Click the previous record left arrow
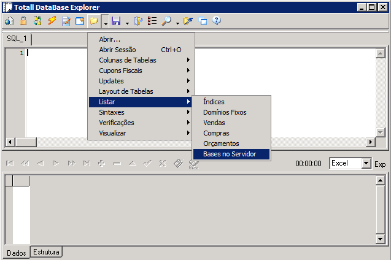Viewport: 391px width, 260px height. pos(41,163)
